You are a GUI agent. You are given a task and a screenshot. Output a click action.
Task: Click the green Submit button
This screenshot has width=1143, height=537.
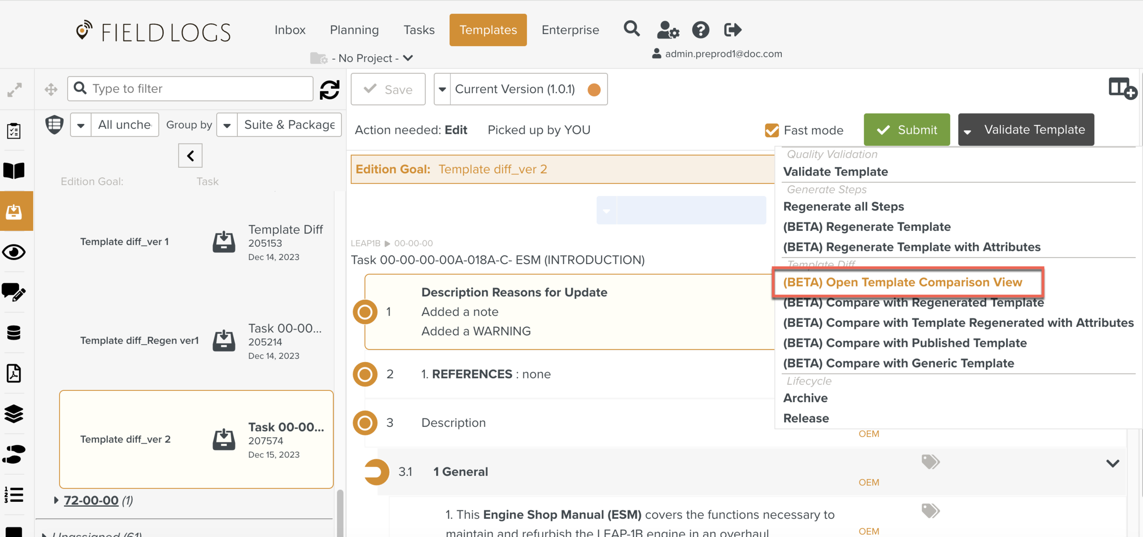click(x=906, y=130)
